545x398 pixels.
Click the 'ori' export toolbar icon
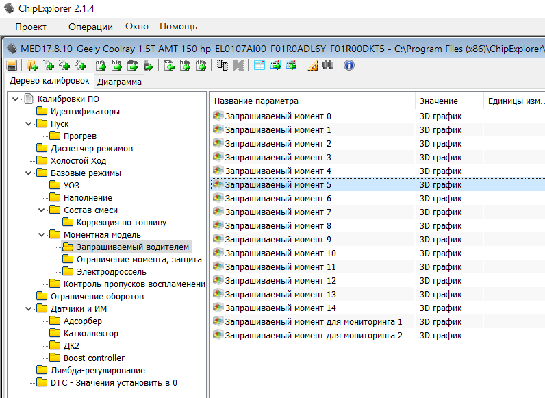pyautogui.click(x=101, y=65)
